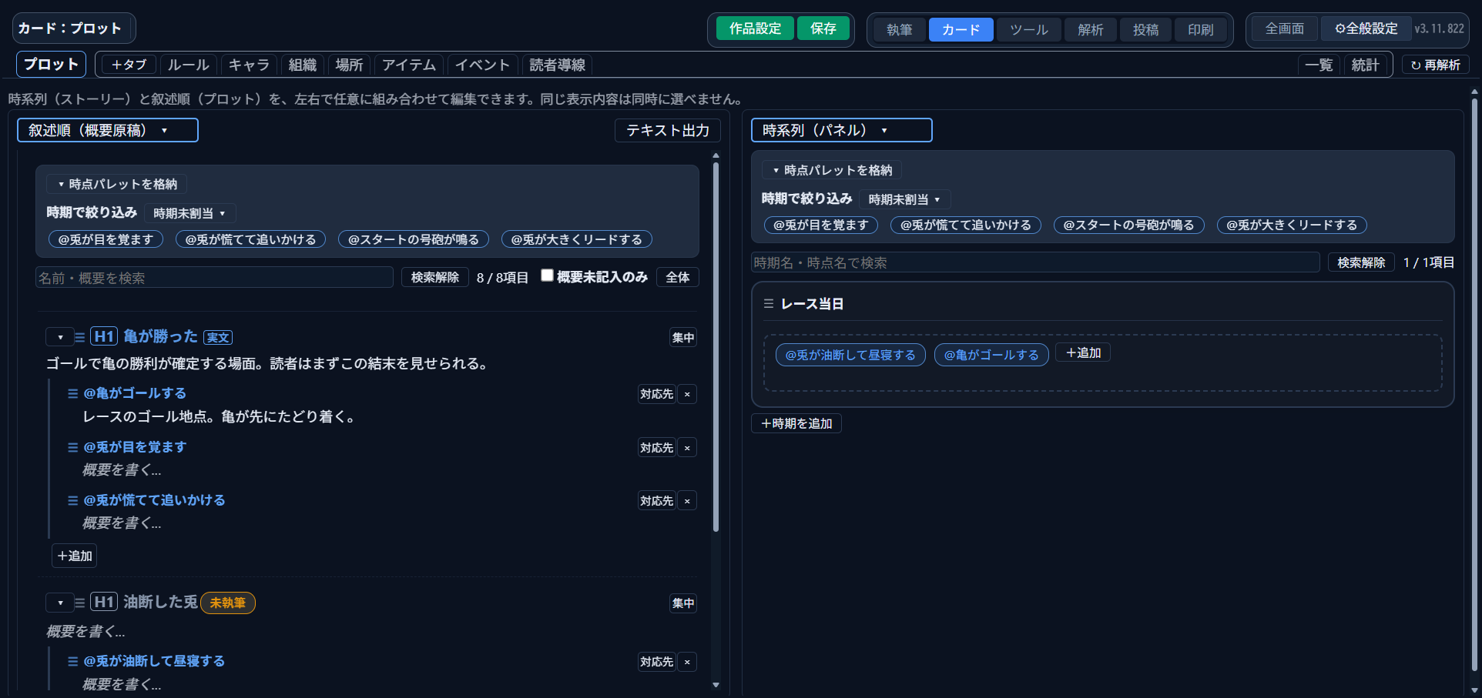Open the 読者導線 tab
This screenshot has width=1482, height=698.
click(558, 65)
